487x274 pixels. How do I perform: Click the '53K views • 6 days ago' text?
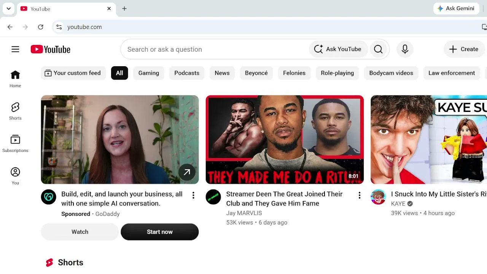click(257, 223)
